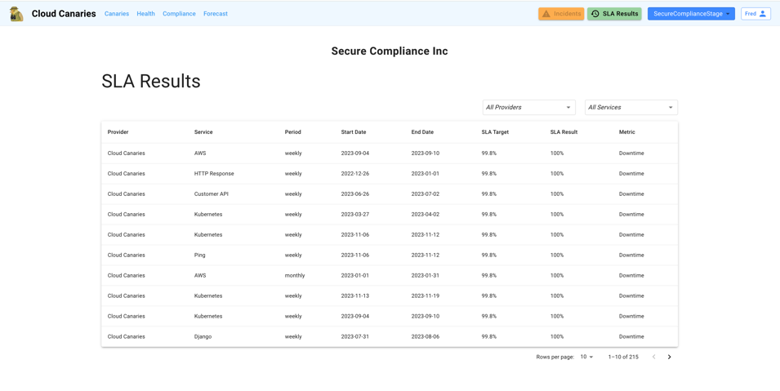Go to the next page of results
Image resolution: width=780 pixels, height=391 pixels.
pos(669,357)
